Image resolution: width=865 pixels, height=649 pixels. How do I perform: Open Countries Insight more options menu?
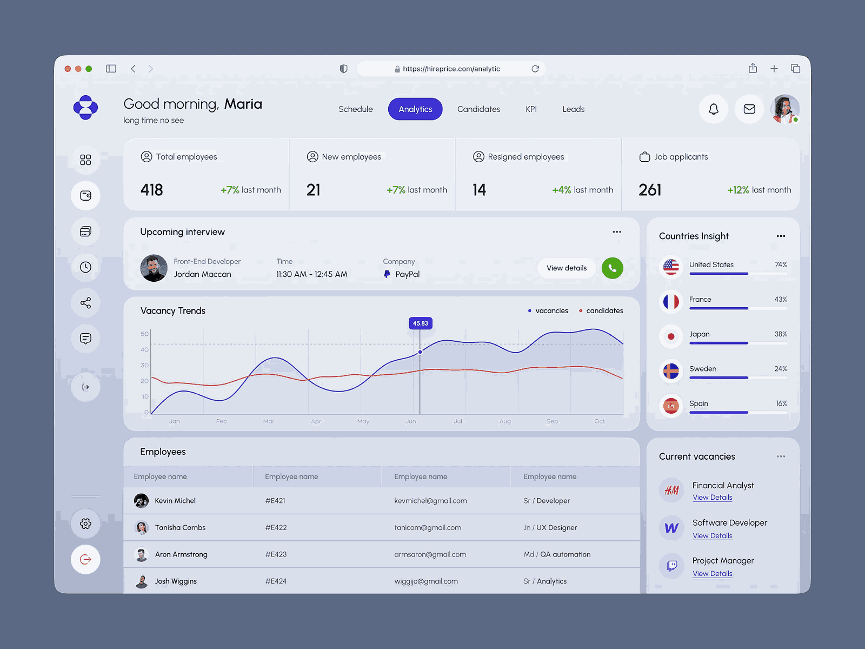781,236
